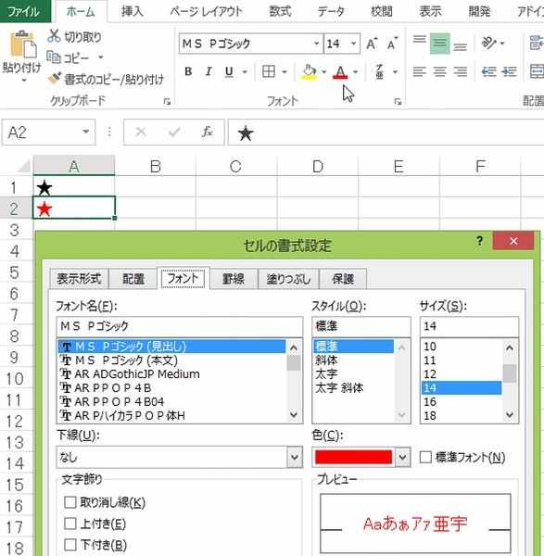Open the 塗りつぶし tab in the dialog

pyautogui.click(x=288, y=279)
